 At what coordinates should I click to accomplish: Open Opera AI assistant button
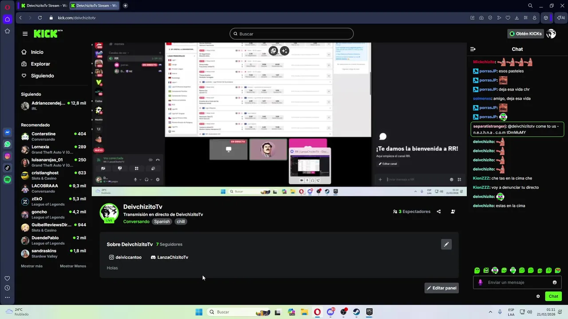(561, 18)
